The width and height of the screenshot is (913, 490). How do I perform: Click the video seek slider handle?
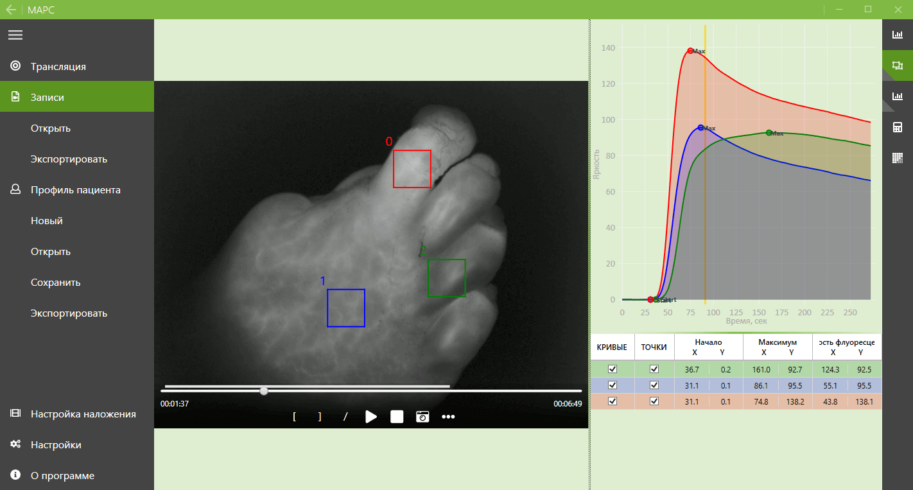pyautogui.click(x=264, y=390)
